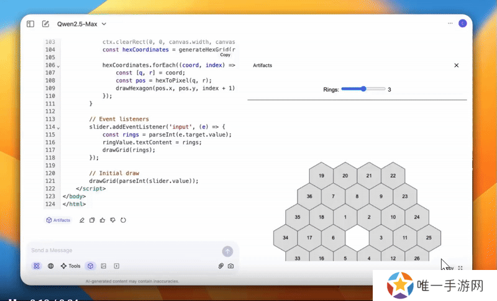Collapse the code fold at line 114
The width and height of the screenshot is (497, 301).
click(x=58, y=128)
